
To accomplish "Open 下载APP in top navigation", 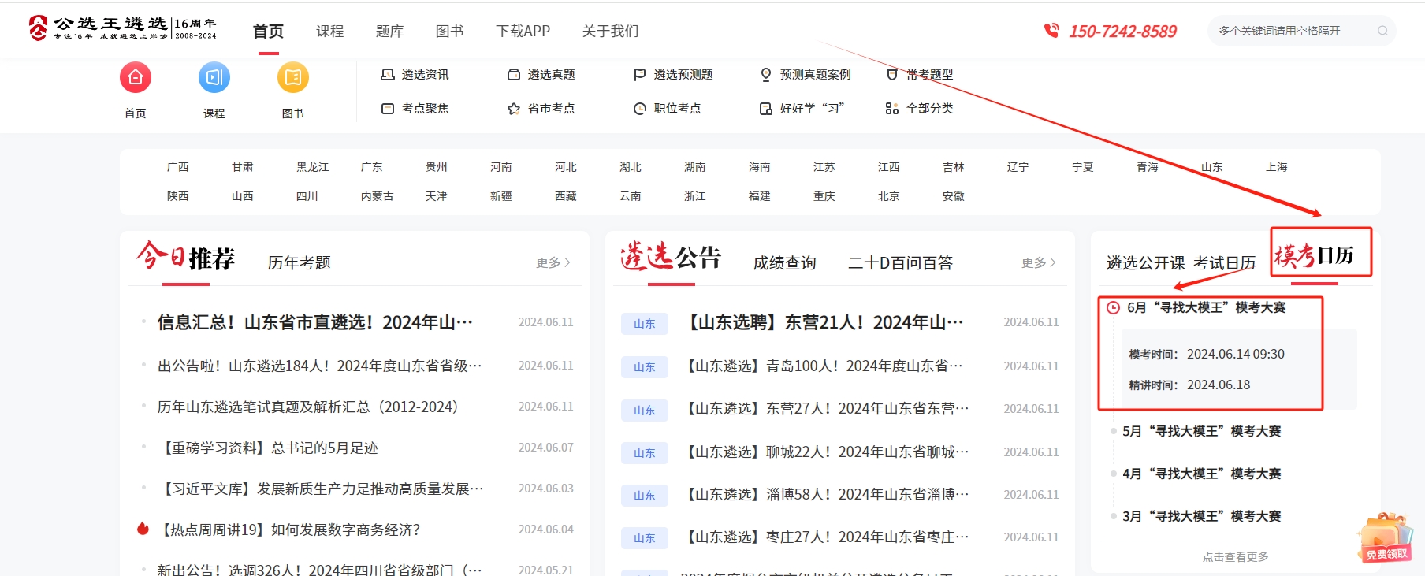I will (x=523, y=31).
